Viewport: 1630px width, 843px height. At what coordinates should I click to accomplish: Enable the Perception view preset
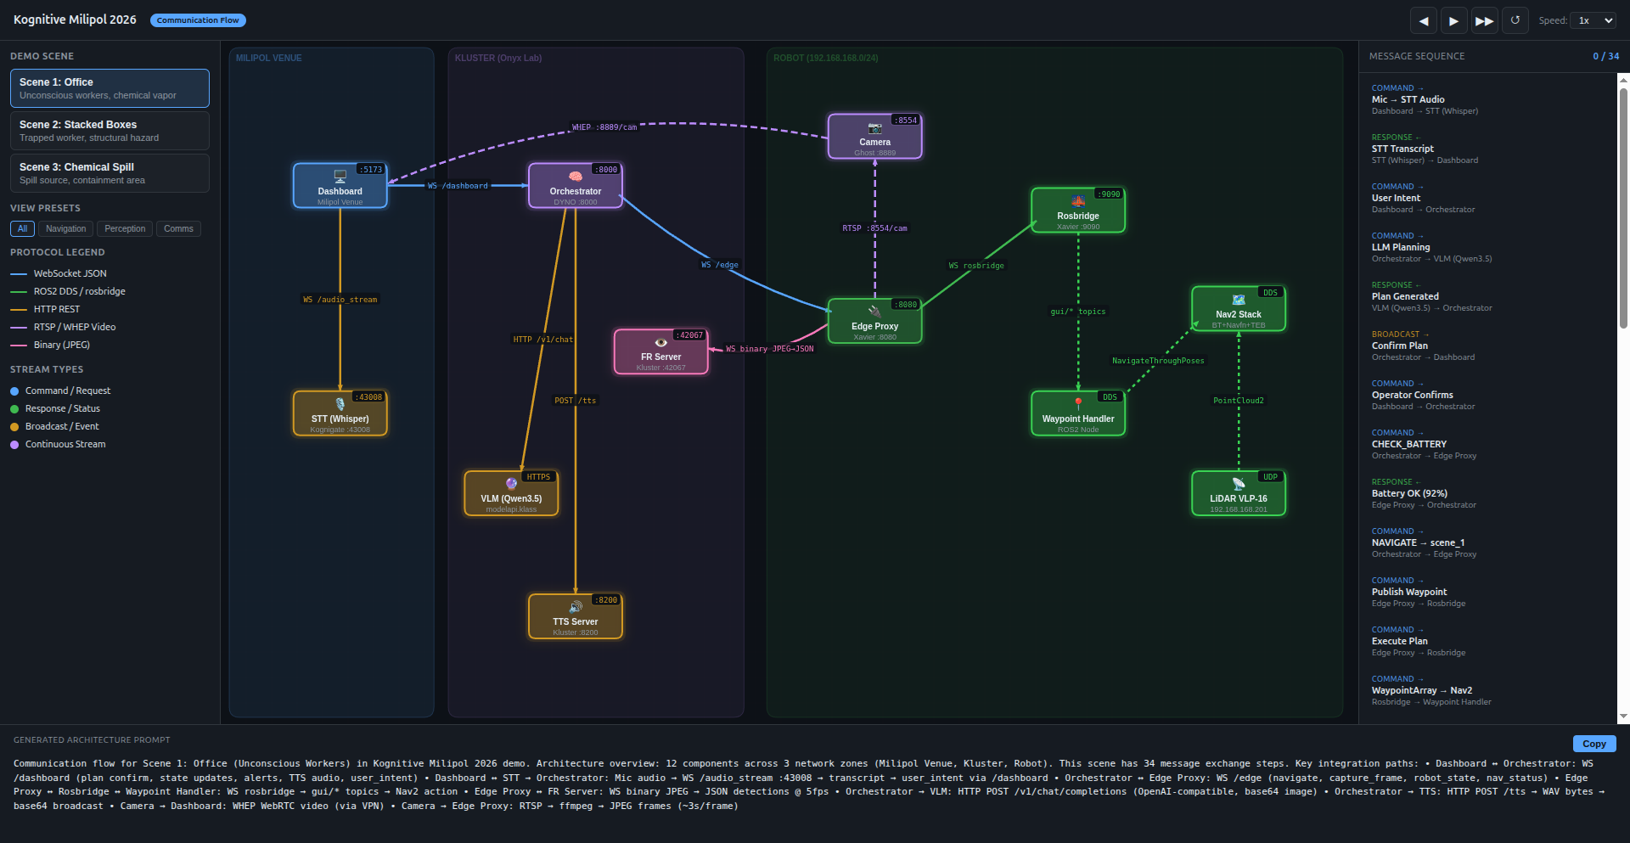coord(125,228)
